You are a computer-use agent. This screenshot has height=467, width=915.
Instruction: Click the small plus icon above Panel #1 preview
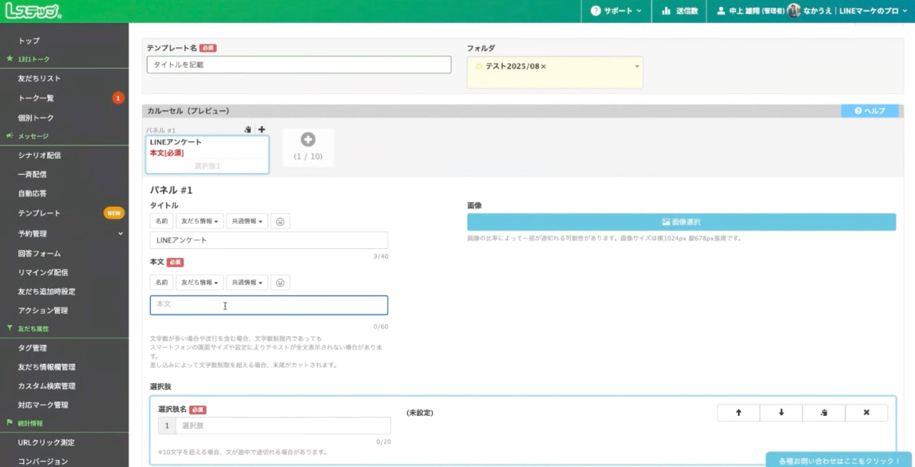pyautogui.click(x=262, y=130)
